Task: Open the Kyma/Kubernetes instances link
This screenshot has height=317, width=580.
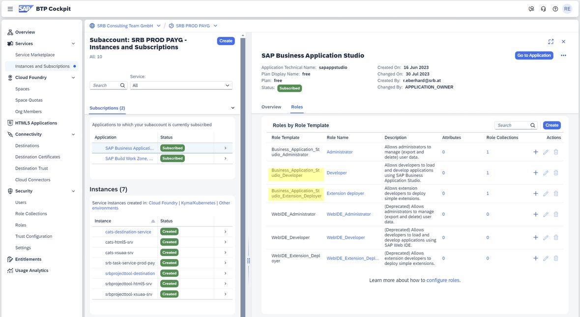Action: [198, 203]
